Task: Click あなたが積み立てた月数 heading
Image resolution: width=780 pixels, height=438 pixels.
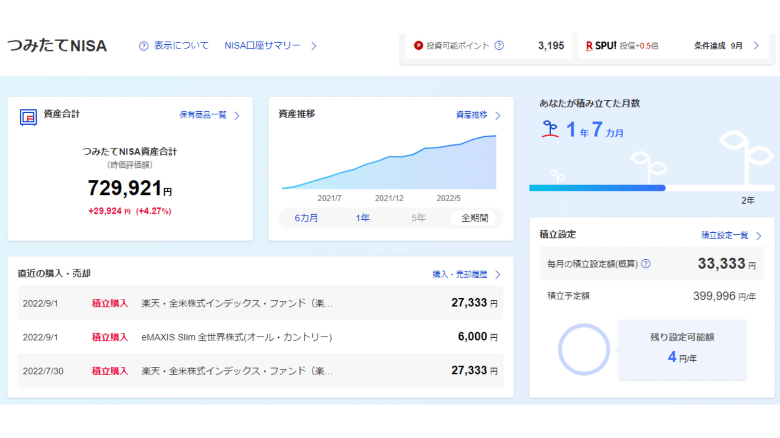Action: coord(589,103)
